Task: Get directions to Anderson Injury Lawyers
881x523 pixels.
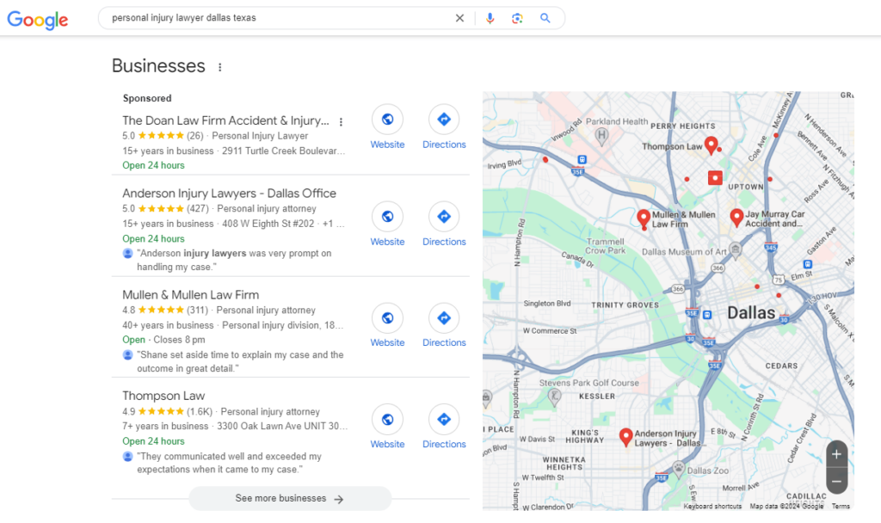Action: pos(444,216)
